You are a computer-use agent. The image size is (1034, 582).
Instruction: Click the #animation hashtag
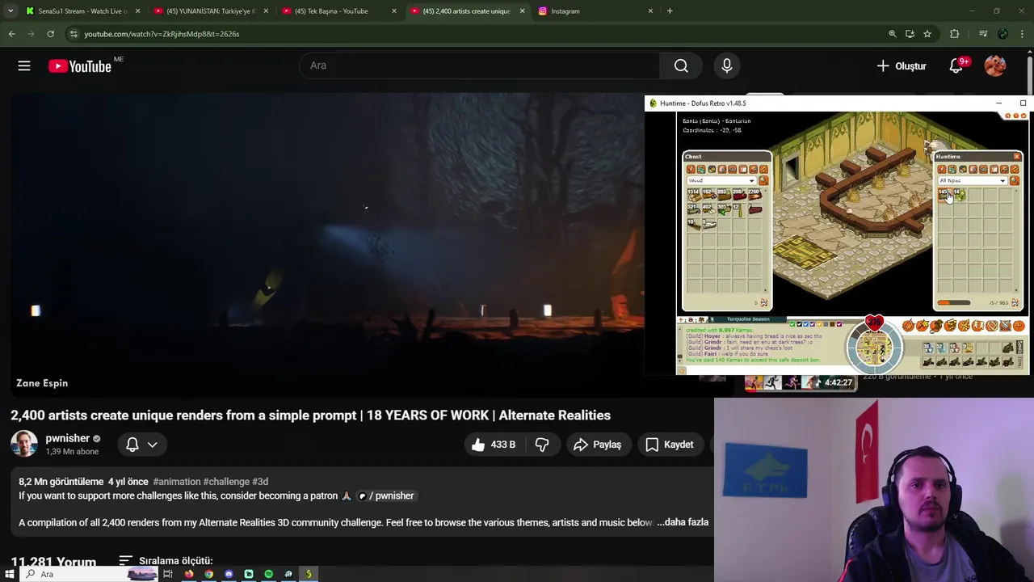[x=176, y=482]
